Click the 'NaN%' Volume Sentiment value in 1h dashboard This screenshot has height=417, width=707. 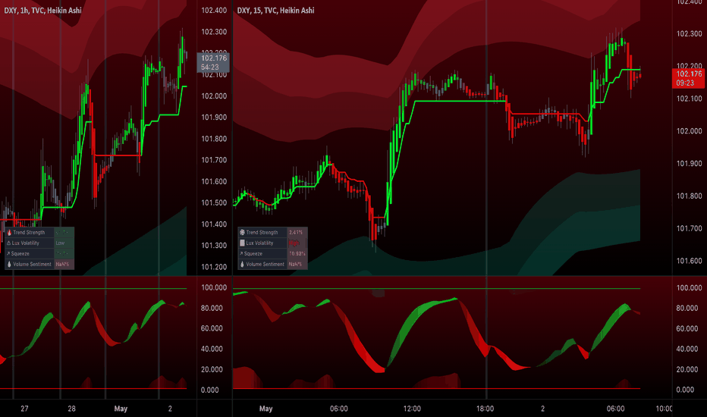click(62, 264)
